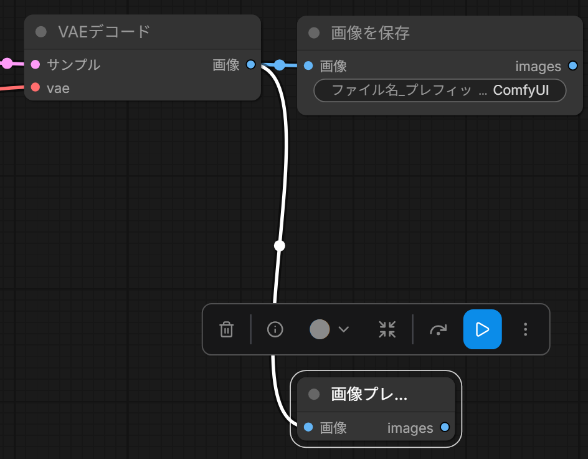Click the サンプル input label
This screenshot has height=459, width=588.
[73, 65]
